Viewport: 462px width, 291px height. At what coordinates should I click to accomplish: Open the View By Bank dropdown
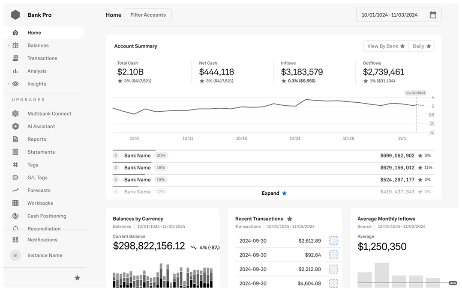[x=385, y=46]
